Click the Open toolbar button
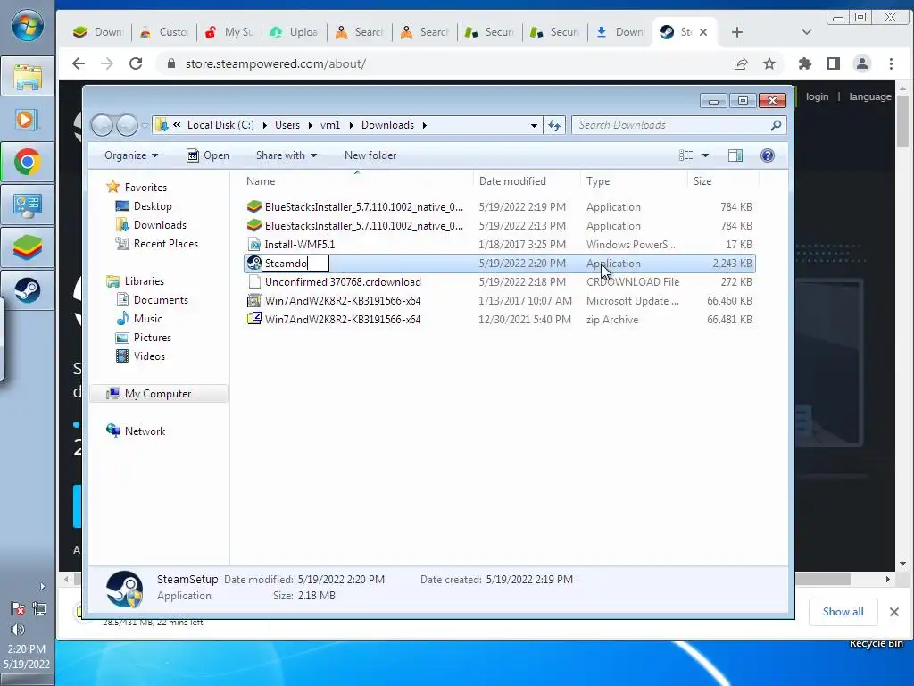The height and width of the screenshot is (686, 914). pos(207,155)
